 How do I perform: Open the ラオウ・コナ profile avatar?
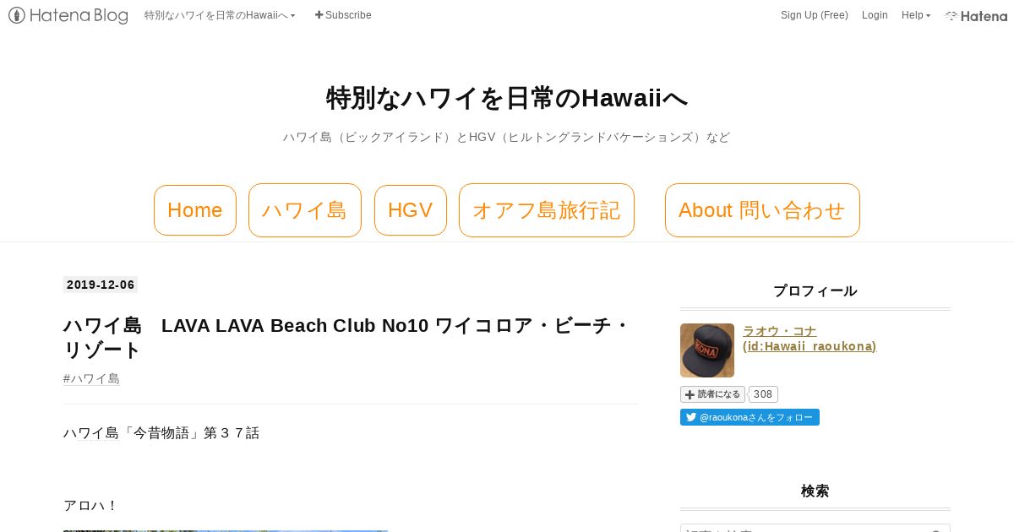pyautogui.click(x=707, y=350)
